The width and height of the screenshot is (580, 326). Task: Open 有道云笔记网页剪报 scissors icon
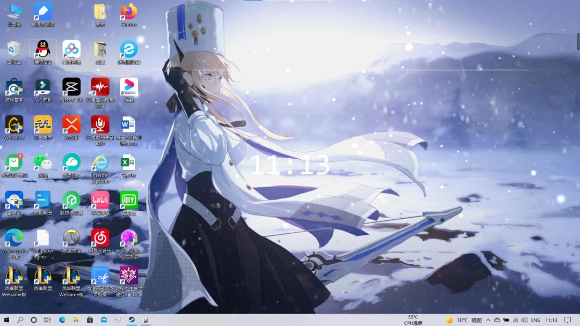100,281
